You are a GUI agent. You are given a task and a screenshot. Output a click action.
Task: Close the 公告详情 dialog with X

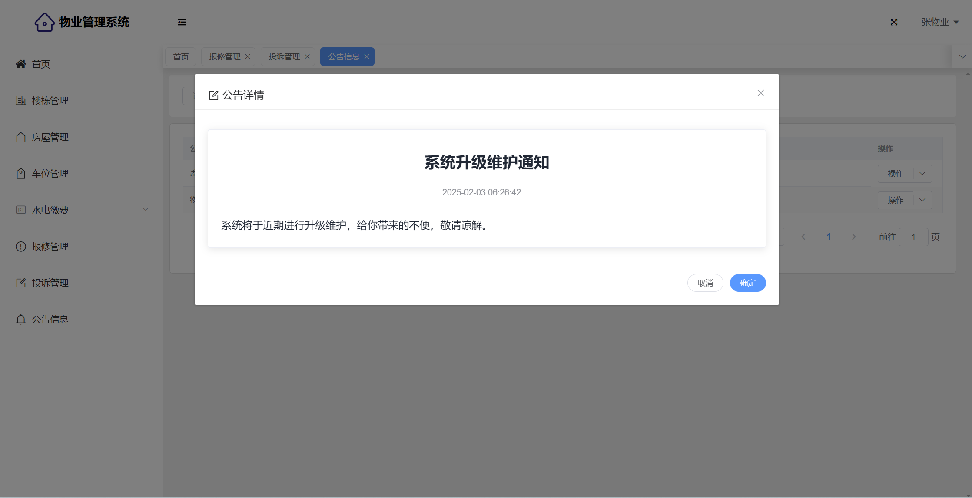pos(760,93)
